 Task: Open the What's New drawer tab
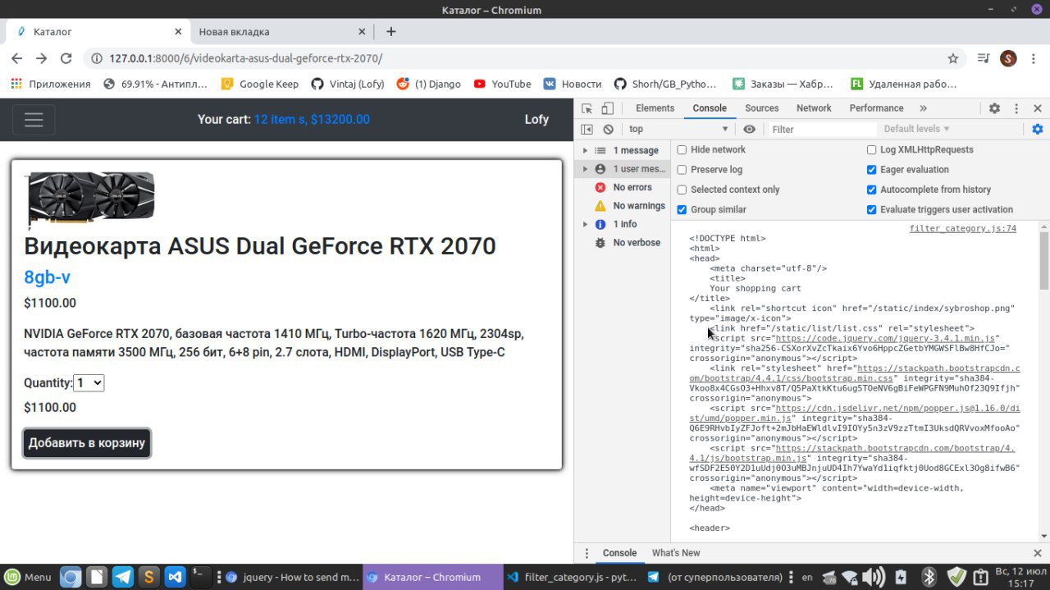(x=676, y=553)
